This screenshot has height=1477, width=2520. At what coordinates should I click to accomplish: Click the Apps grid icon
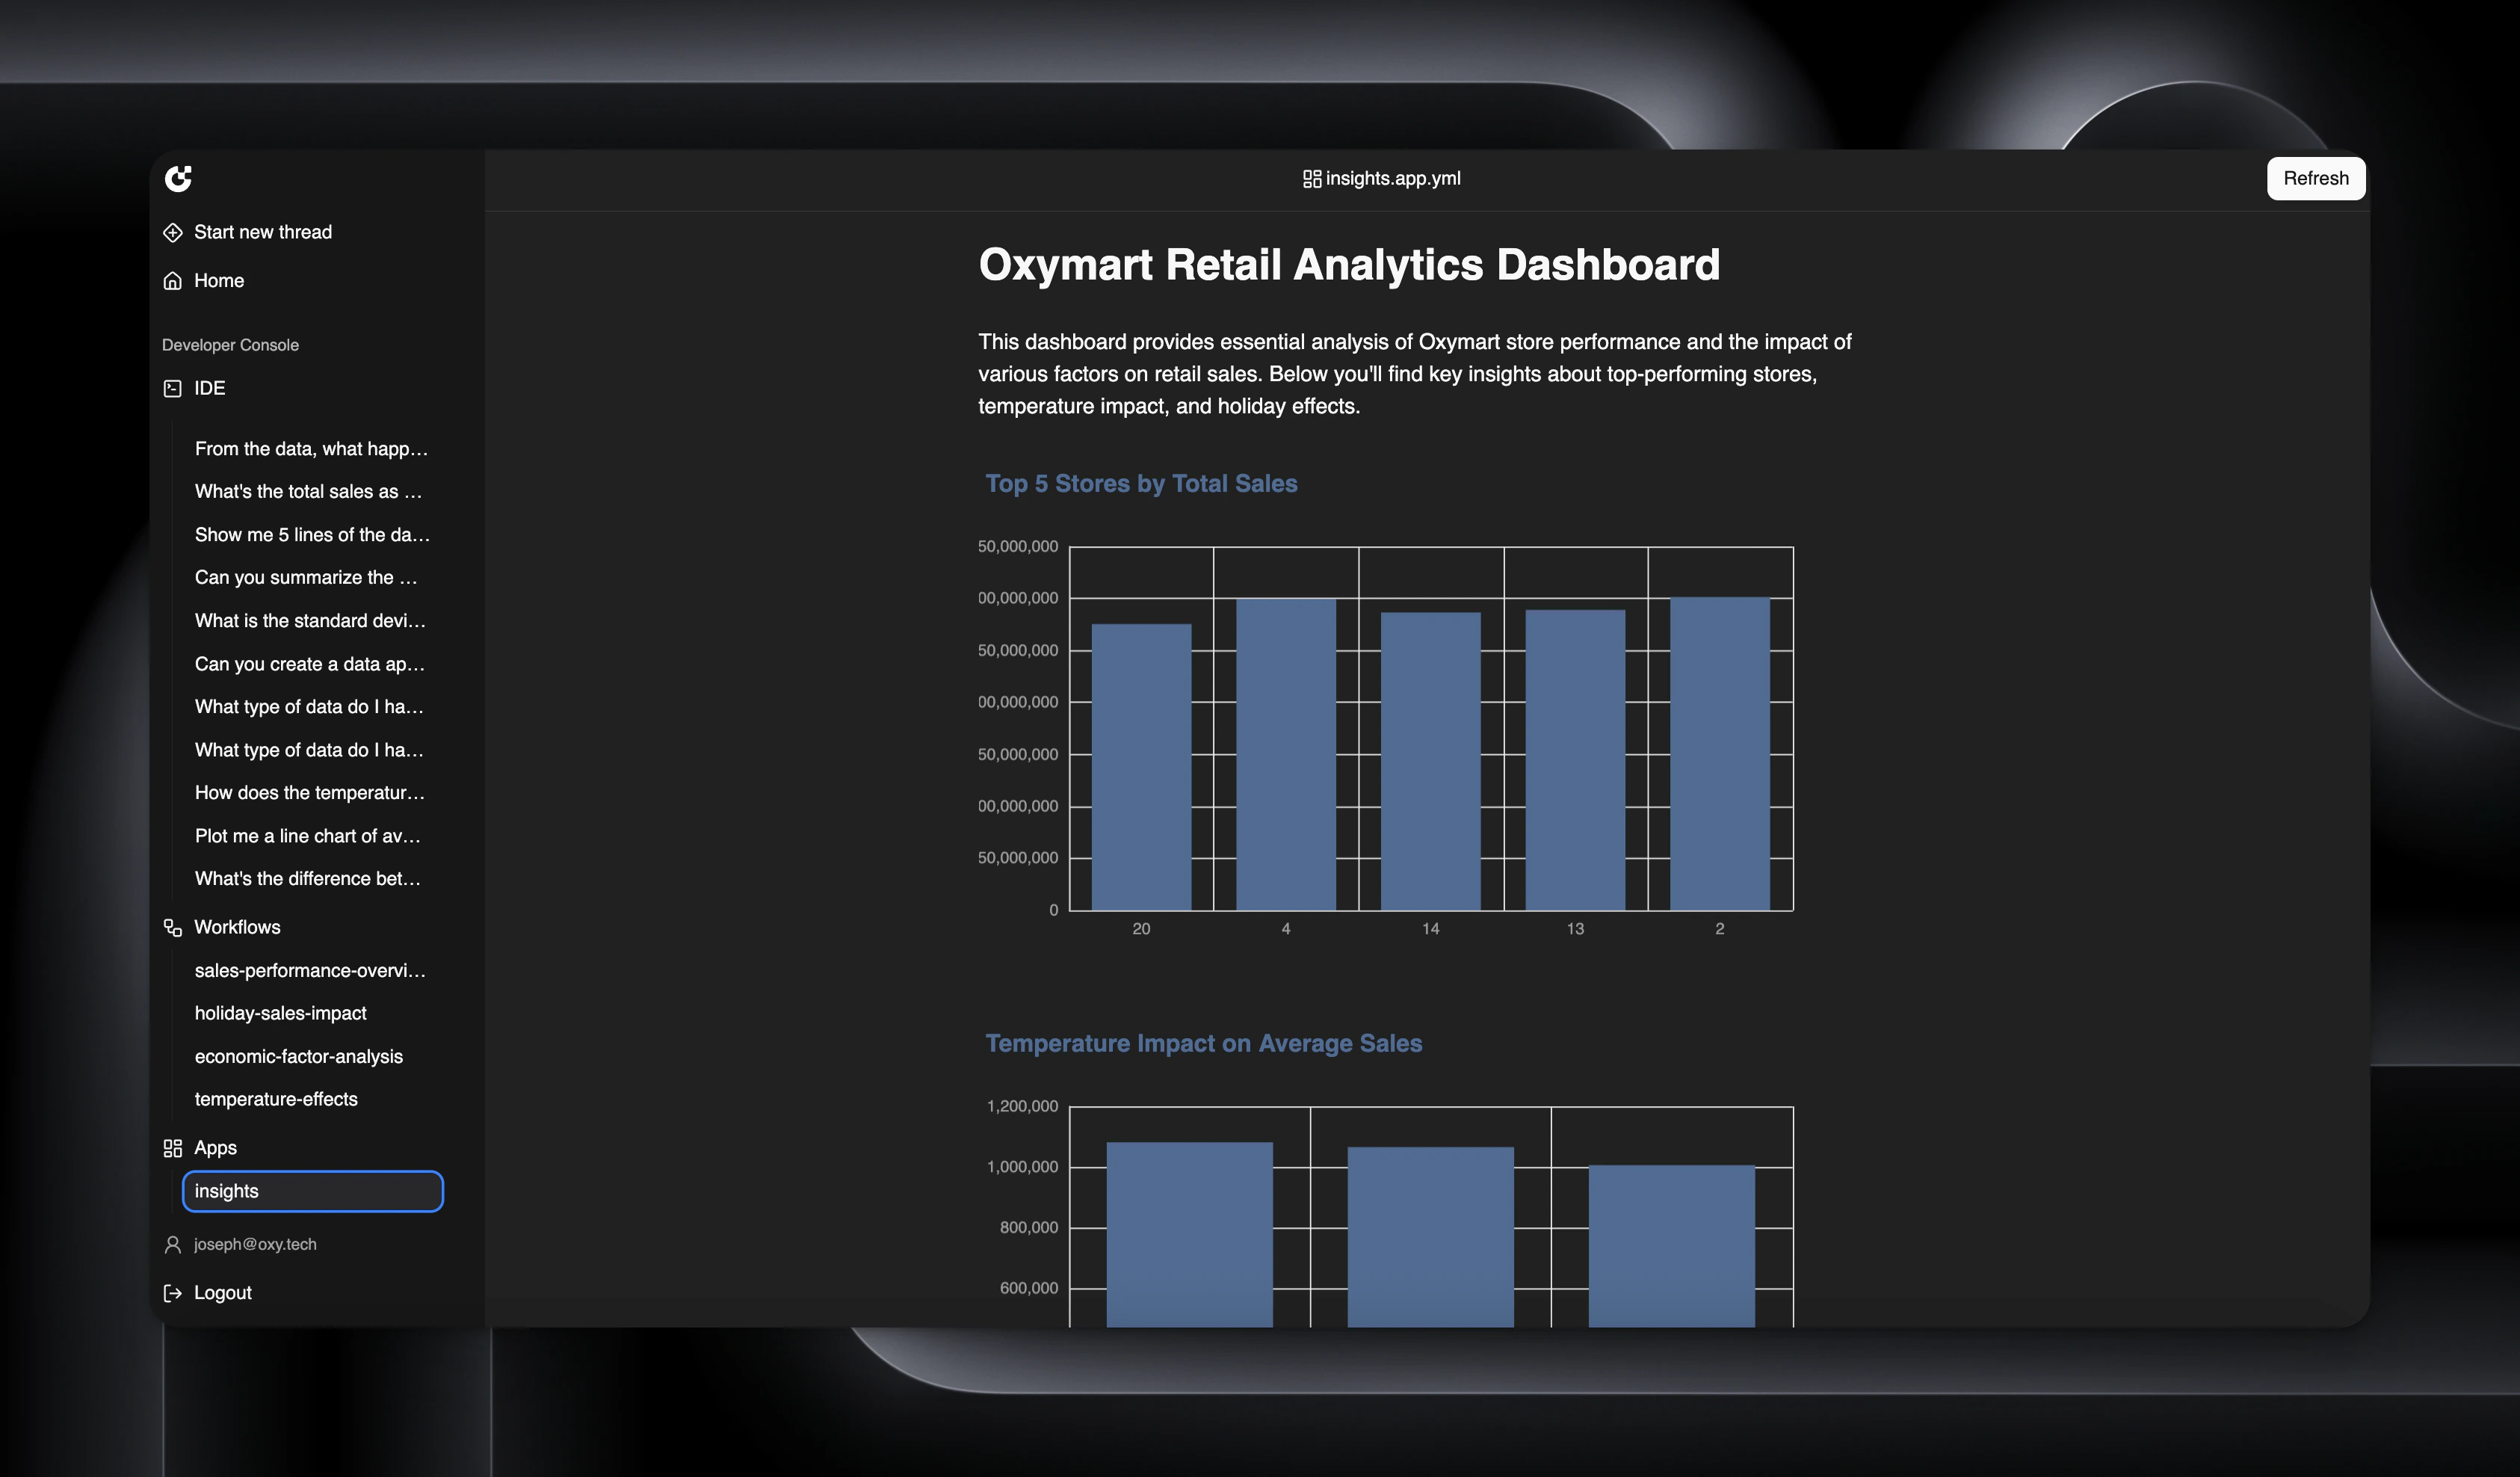point(173,1148)
